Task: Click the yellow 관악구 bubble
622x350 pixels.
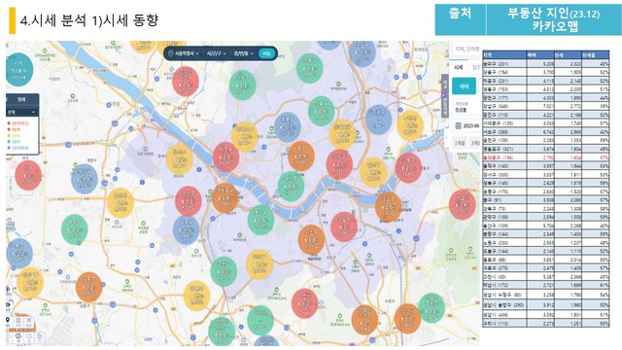Action: [259, 264]
